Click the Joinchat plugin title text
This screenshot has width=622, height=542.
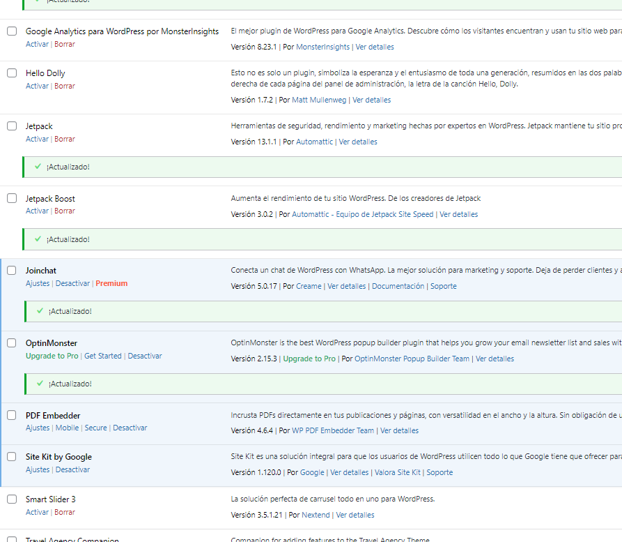(41, 271)
